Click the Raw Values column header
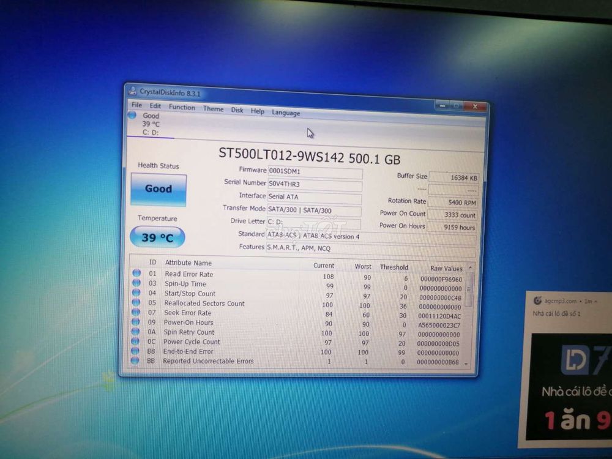 (446, 269)
